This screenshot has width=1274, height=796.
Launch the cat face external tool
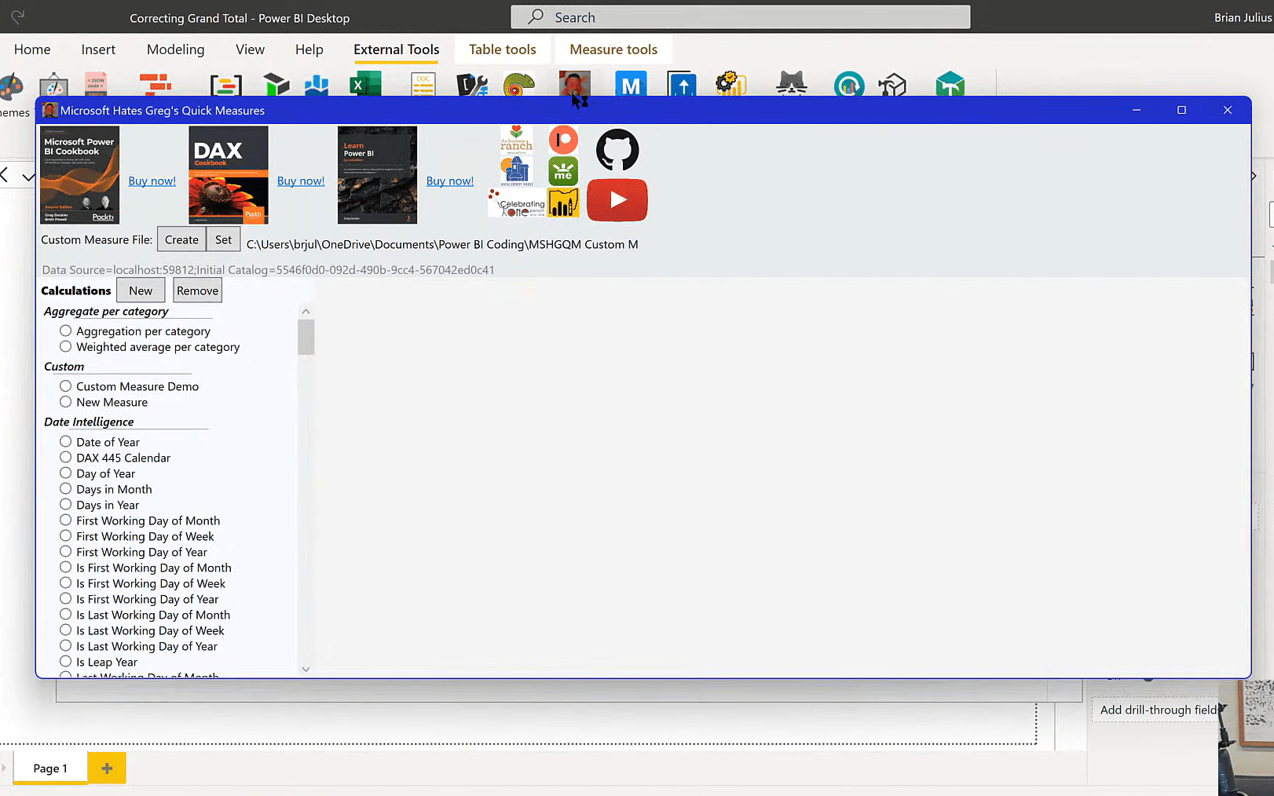[791, 84]
